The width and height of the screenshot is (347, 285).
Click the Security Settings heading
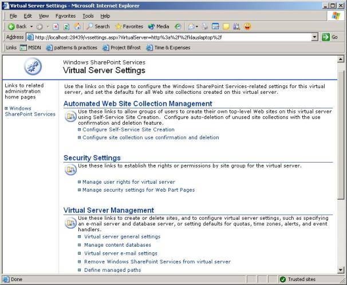click(92, 158)
